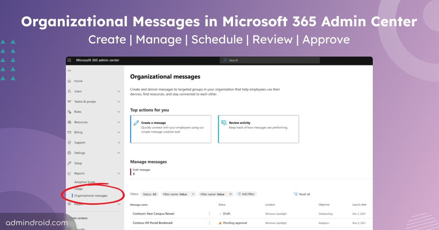Open the Status: All filter dropdown

(149, 194)
